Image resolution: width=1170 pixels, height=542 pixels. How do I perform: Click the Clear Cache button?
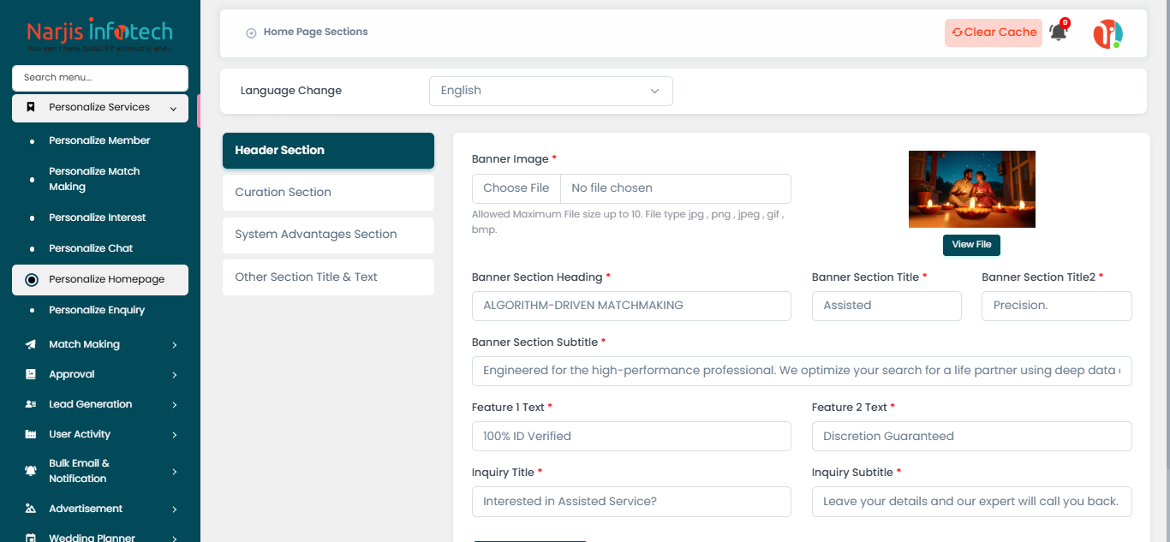[x=994, y=33]
